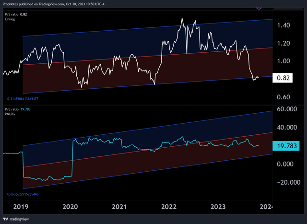Click 2023 on the time axis
The height and width of the screenshot is (224, 307).
(x=218, y=206)
